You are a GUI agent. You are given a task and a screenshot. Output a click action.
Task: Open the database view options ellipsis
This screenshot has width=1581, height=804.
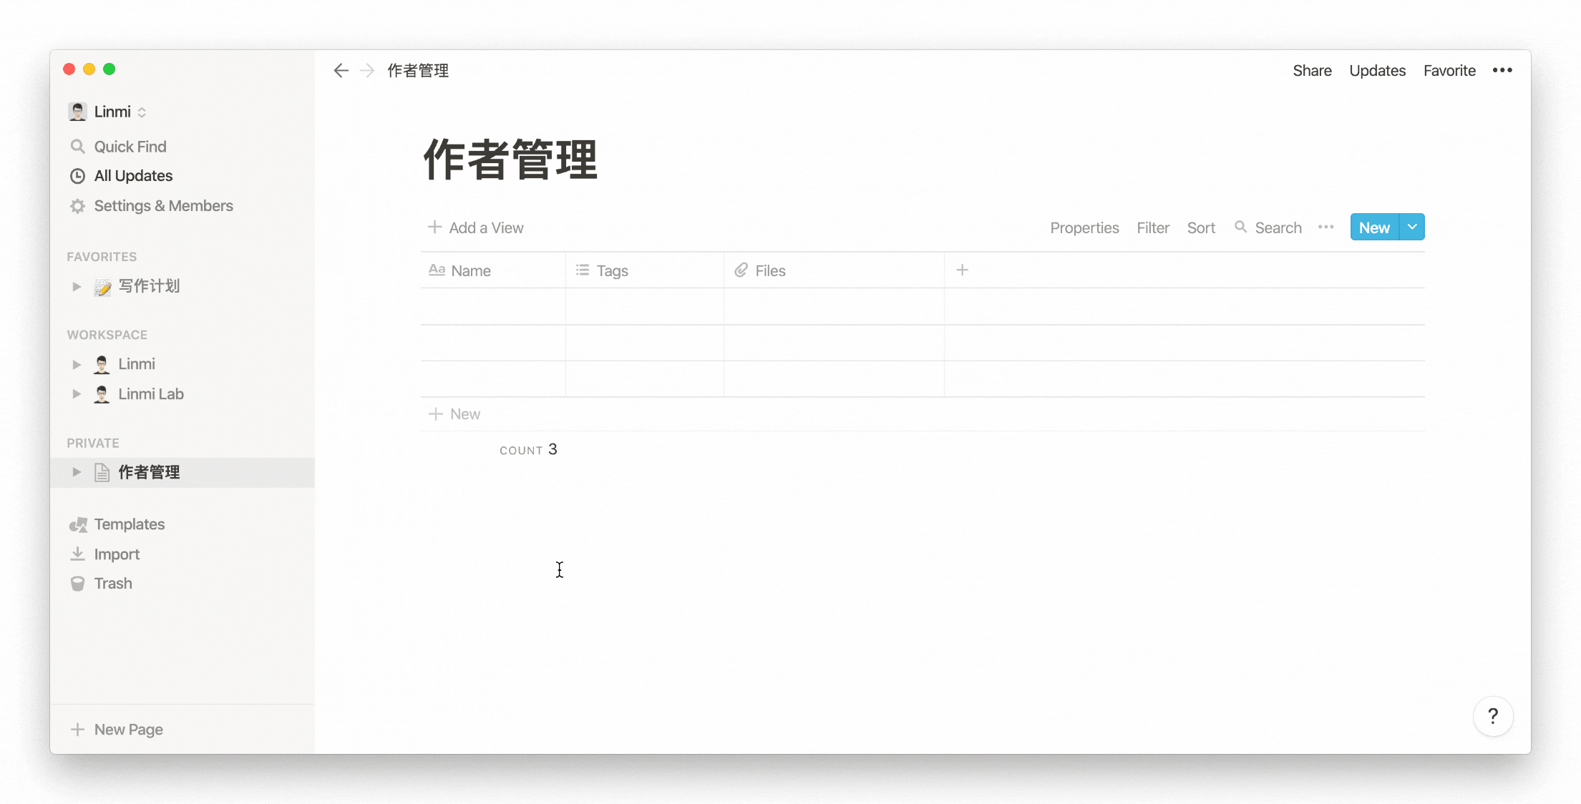coord(1325,227)
